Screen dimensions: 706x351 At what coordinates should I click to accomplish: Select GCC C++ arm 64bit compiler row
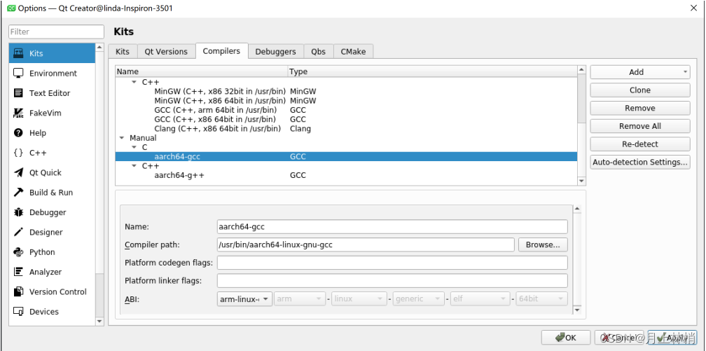(346, 110)
